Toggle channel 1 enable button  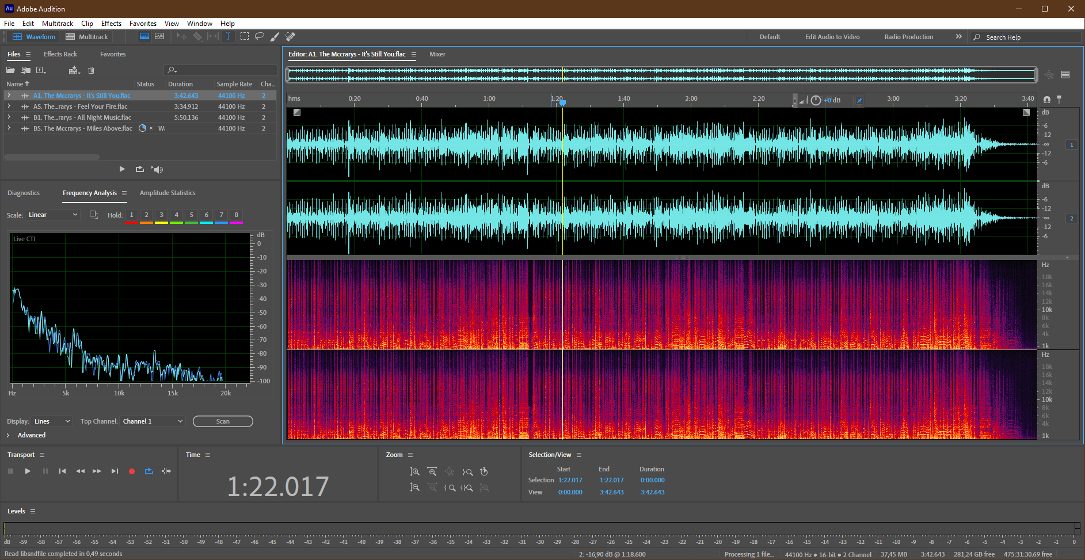pos(1072,144)
